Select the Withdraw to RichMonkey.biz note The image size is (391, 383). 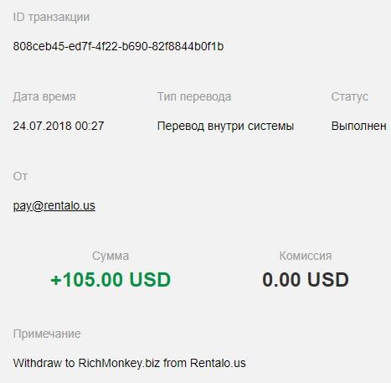pyautogui.click(x=130, y=363)
